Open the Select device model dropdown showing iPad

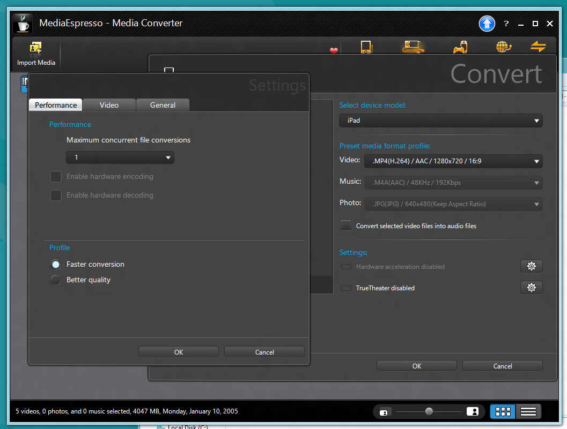[x=441, y=121]
